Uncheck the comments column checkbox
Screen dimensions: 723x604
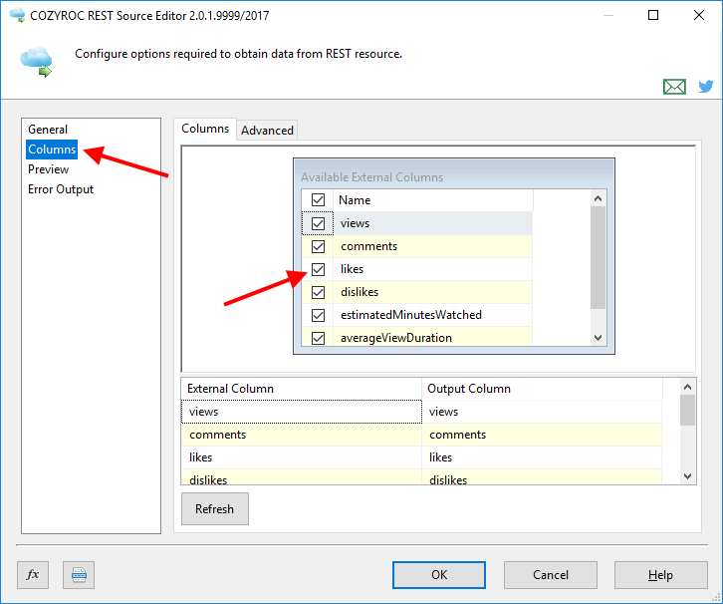[318, 246]
